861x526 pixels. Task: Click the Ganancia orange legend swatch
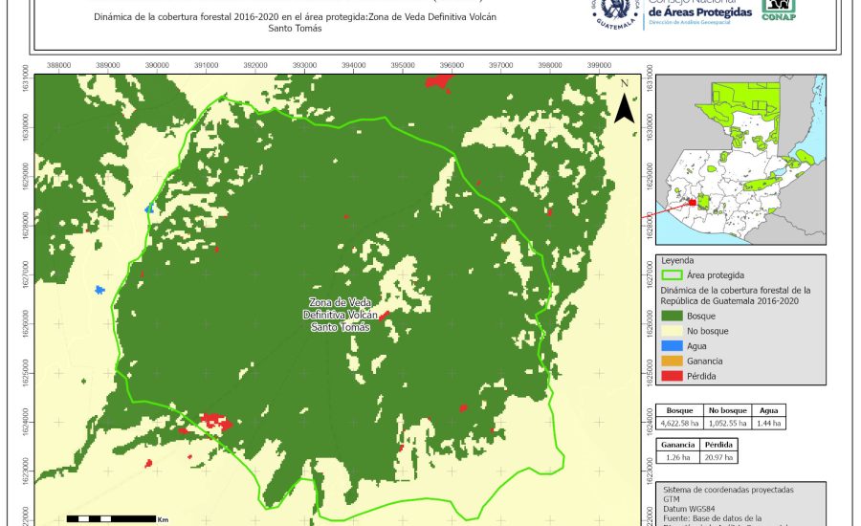(672, 361)
